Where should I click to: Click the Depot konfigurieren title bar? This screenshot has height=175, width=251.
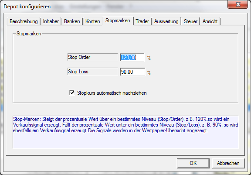coord(112,7)
